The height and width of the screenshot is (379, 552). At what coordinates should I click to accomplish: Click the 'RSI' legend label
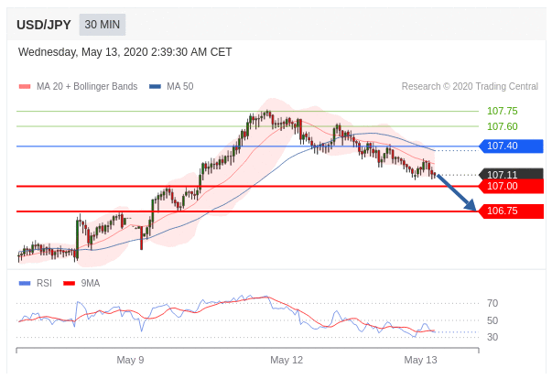pyautogui.click(x=44, y=283)
